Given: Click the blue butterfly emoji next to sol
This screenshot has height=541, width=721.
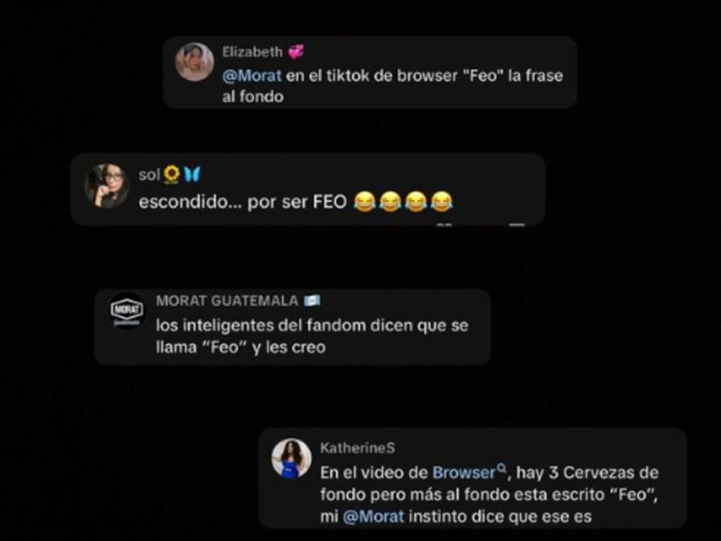Looking at the screenshot, I should coord(192,174).
